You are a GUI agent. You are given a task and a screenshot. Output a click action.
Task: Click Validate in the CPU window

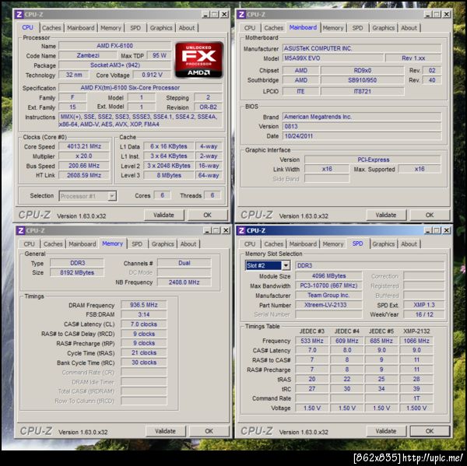pyautogui.click(x=163, y=215)
